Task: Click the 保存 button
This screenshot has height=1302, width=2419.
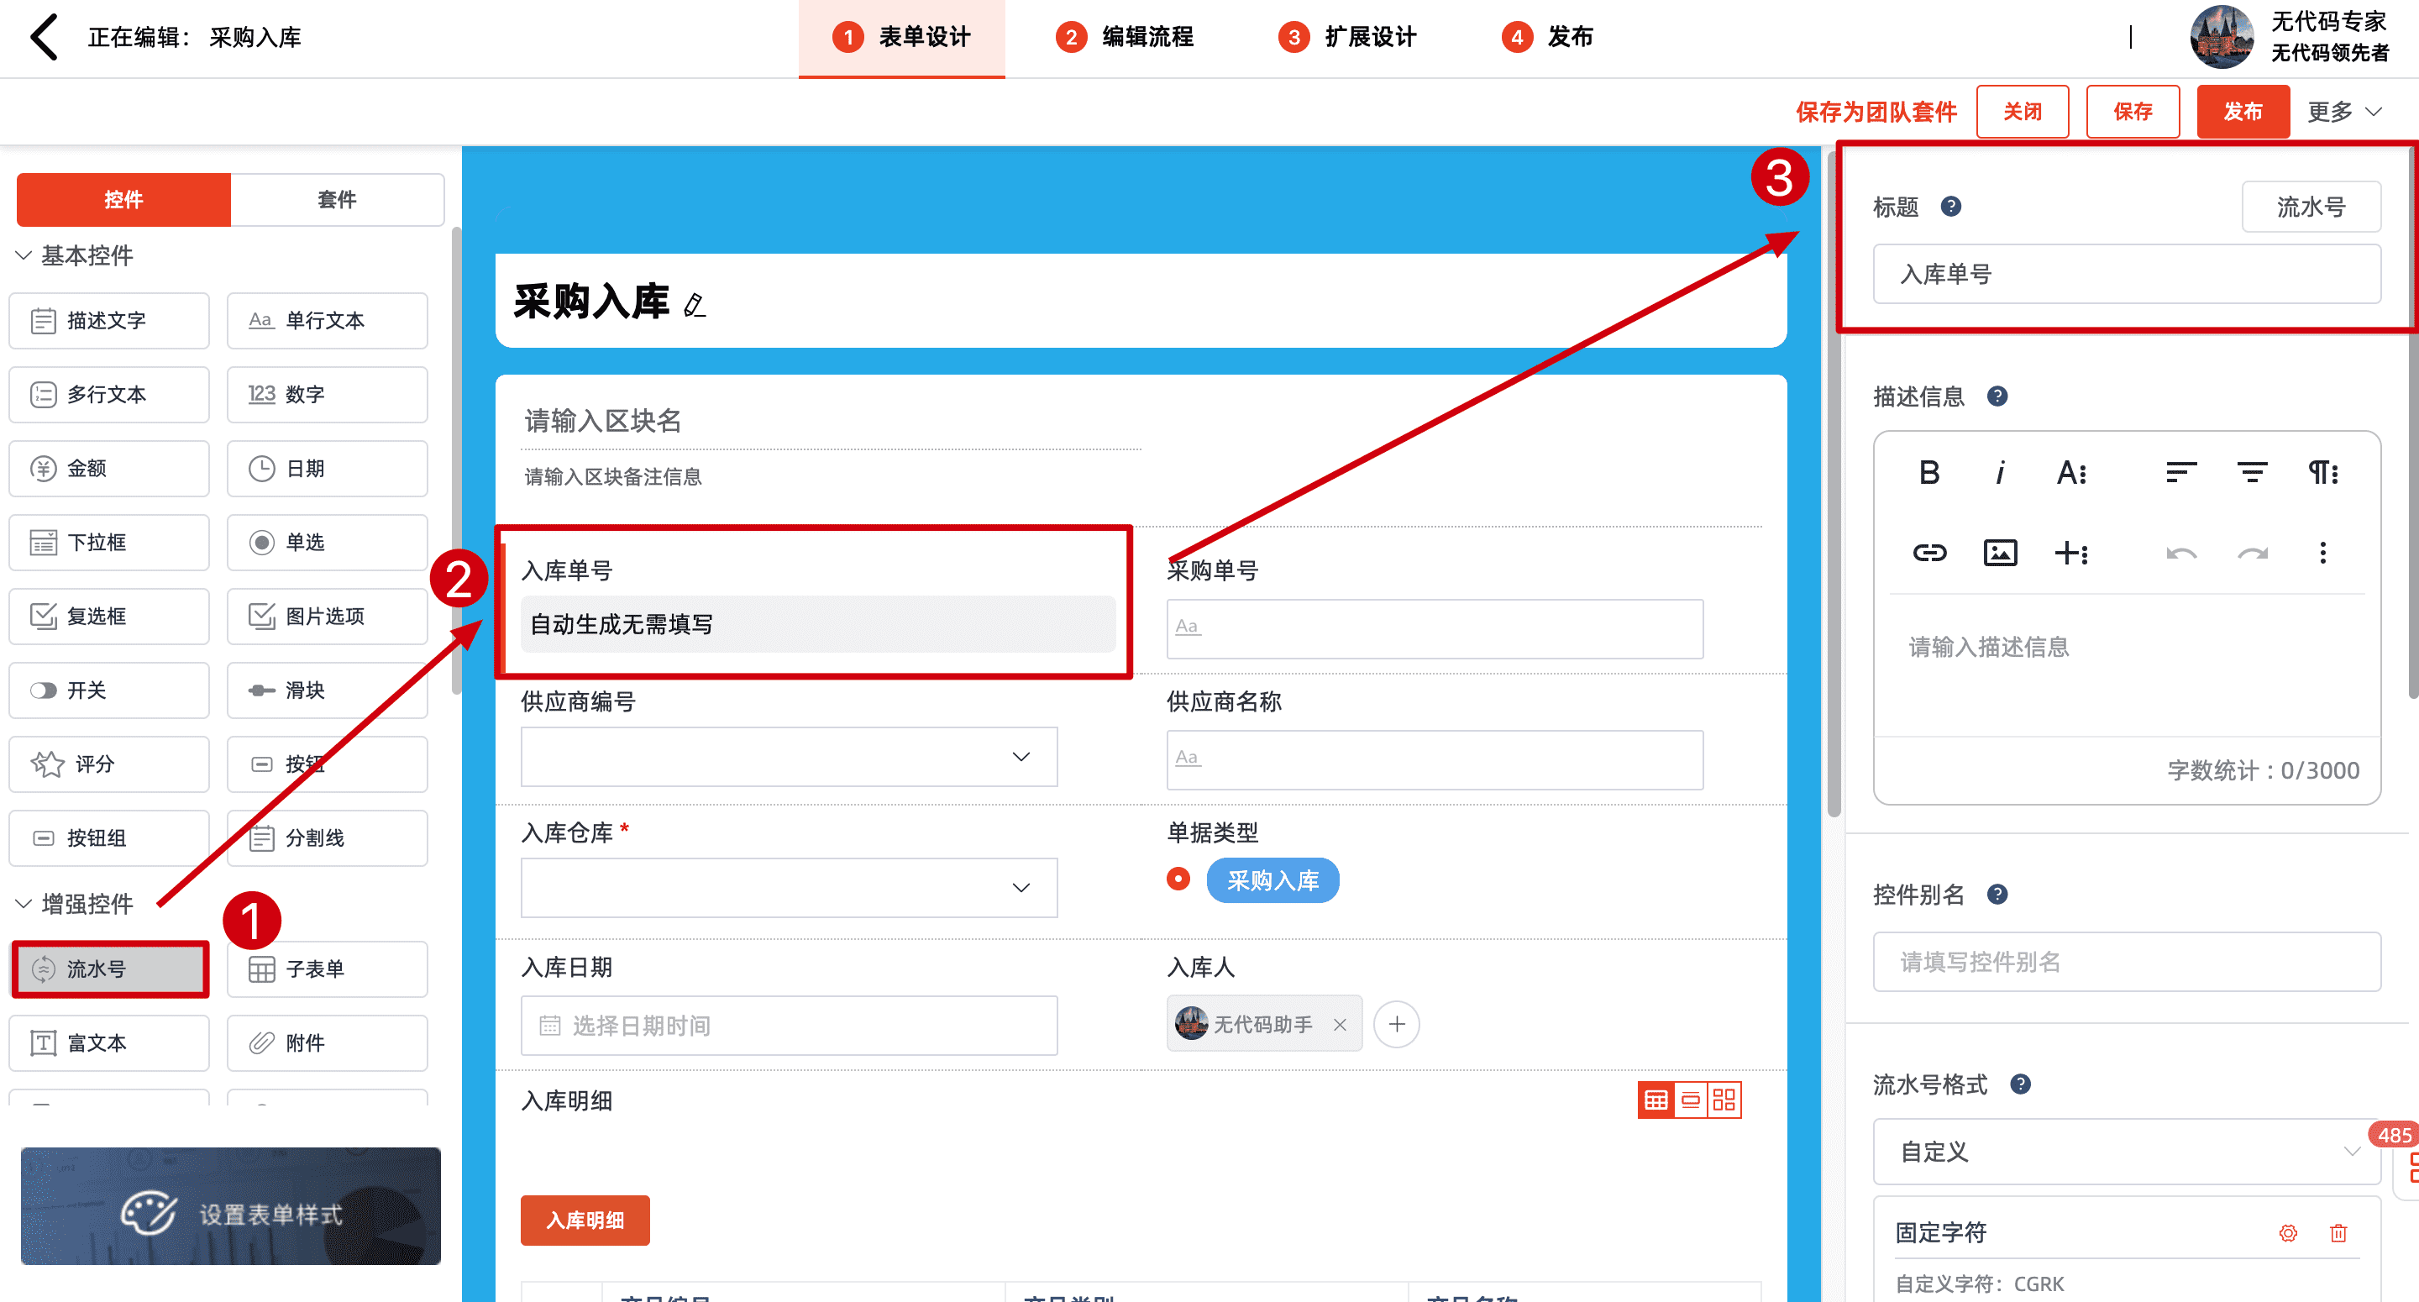Action: (x=2132, y=112)
